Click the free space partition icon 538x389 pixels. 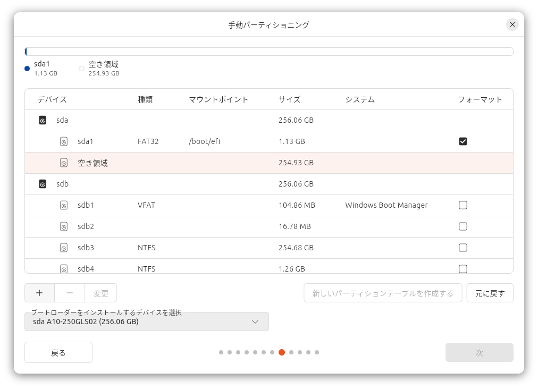[x=64, y=163]
